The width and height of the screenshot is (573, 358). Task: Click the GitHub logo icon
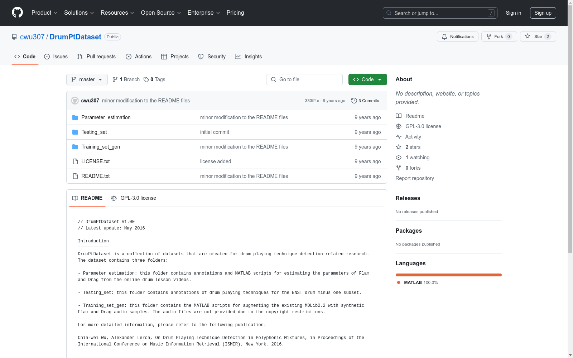coord(17,13)
